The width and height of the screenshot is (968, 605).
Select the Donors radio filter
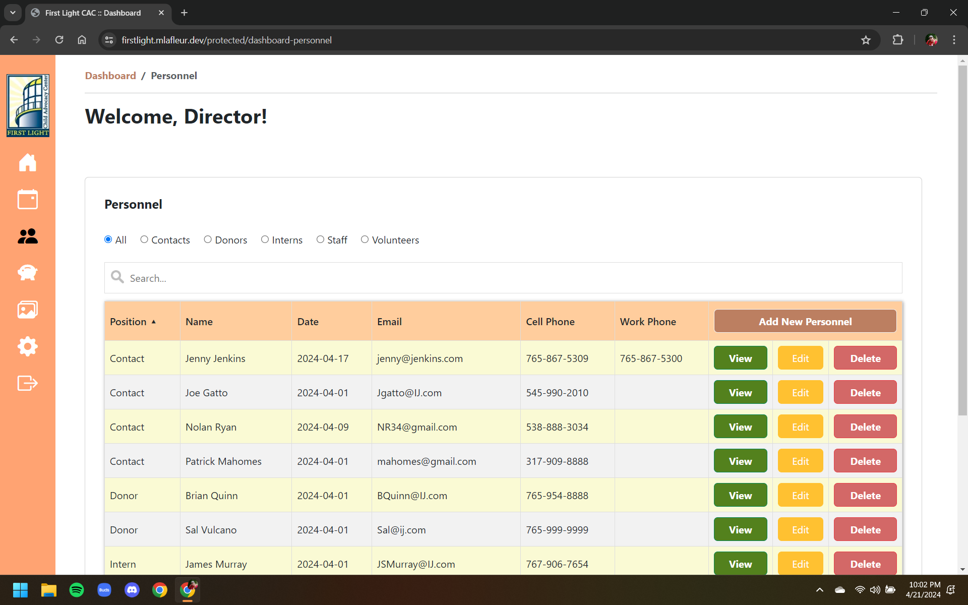coord(208,239)
